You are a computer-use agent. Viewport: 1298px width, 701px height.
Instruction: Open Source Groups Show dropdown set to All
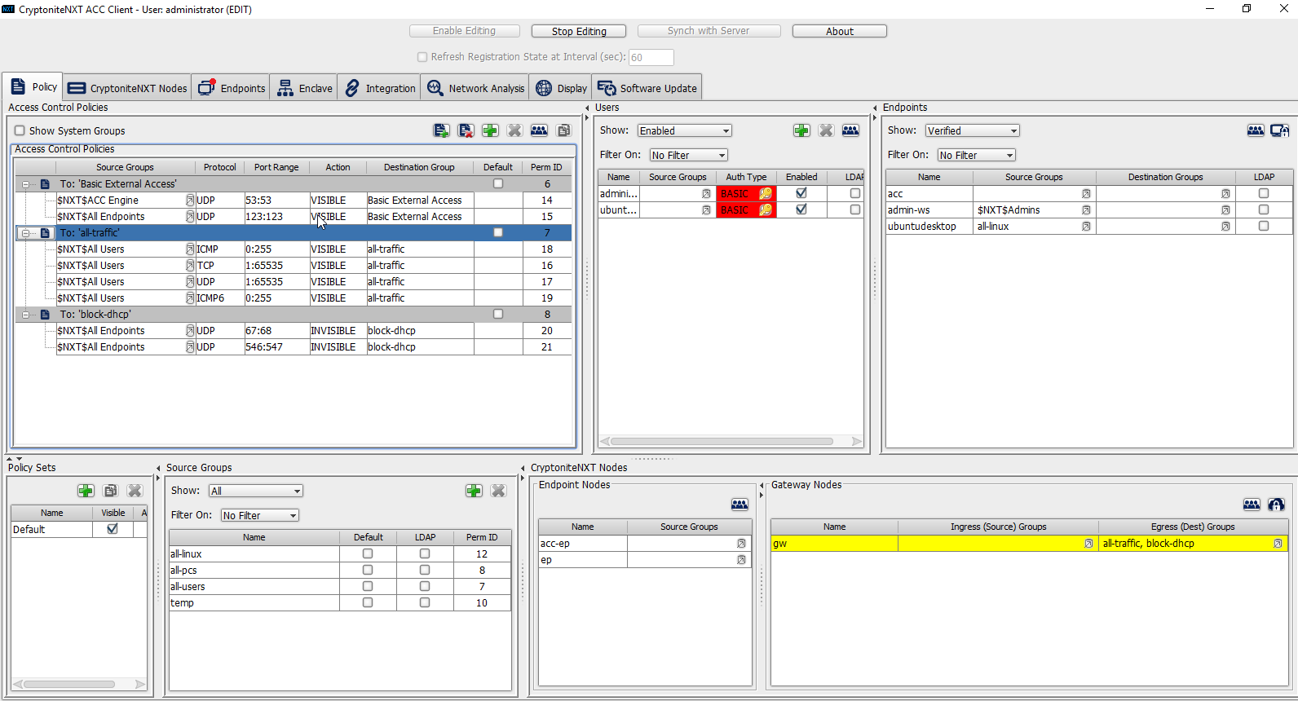256,491
